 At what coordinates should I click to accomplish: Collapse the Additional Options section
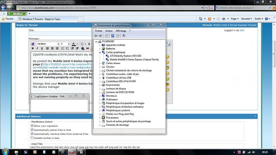[x=255, y=116]
